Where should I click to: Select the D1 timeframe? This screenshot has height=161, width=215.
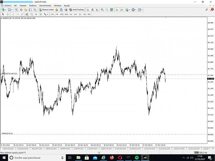pyautogui.click(x=80, y=14)
